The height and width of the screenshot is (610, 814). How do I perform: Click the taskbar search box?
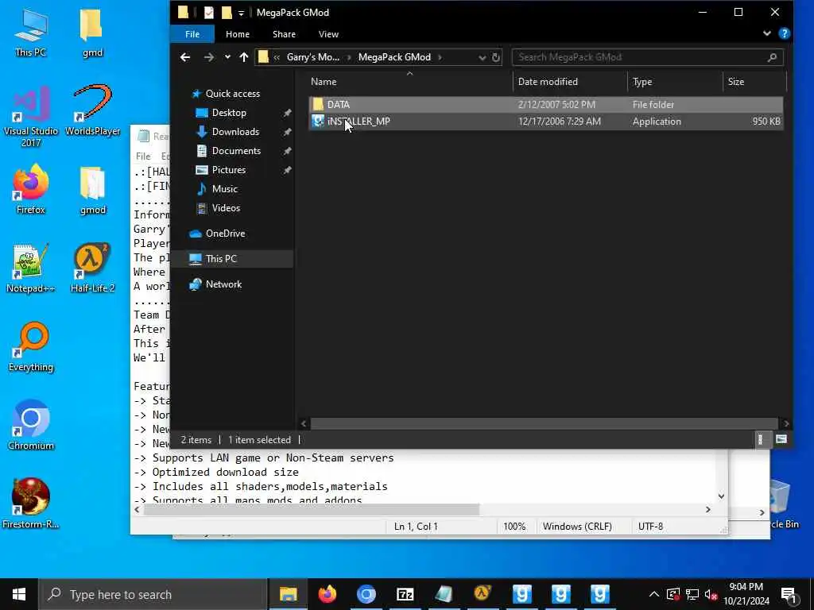pyautogui.click(x=153, y=594)
